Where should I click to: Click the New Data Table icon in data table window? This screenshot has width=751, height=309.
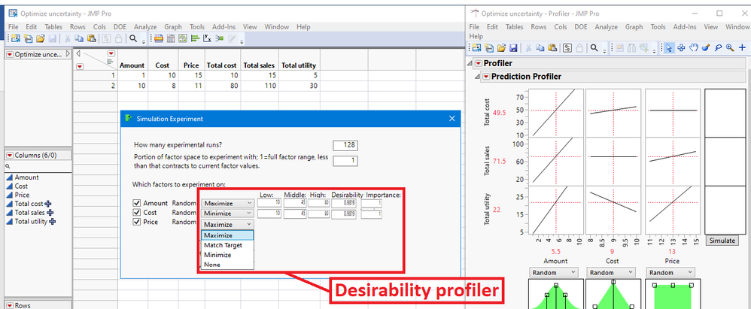(x=16, y=39)
